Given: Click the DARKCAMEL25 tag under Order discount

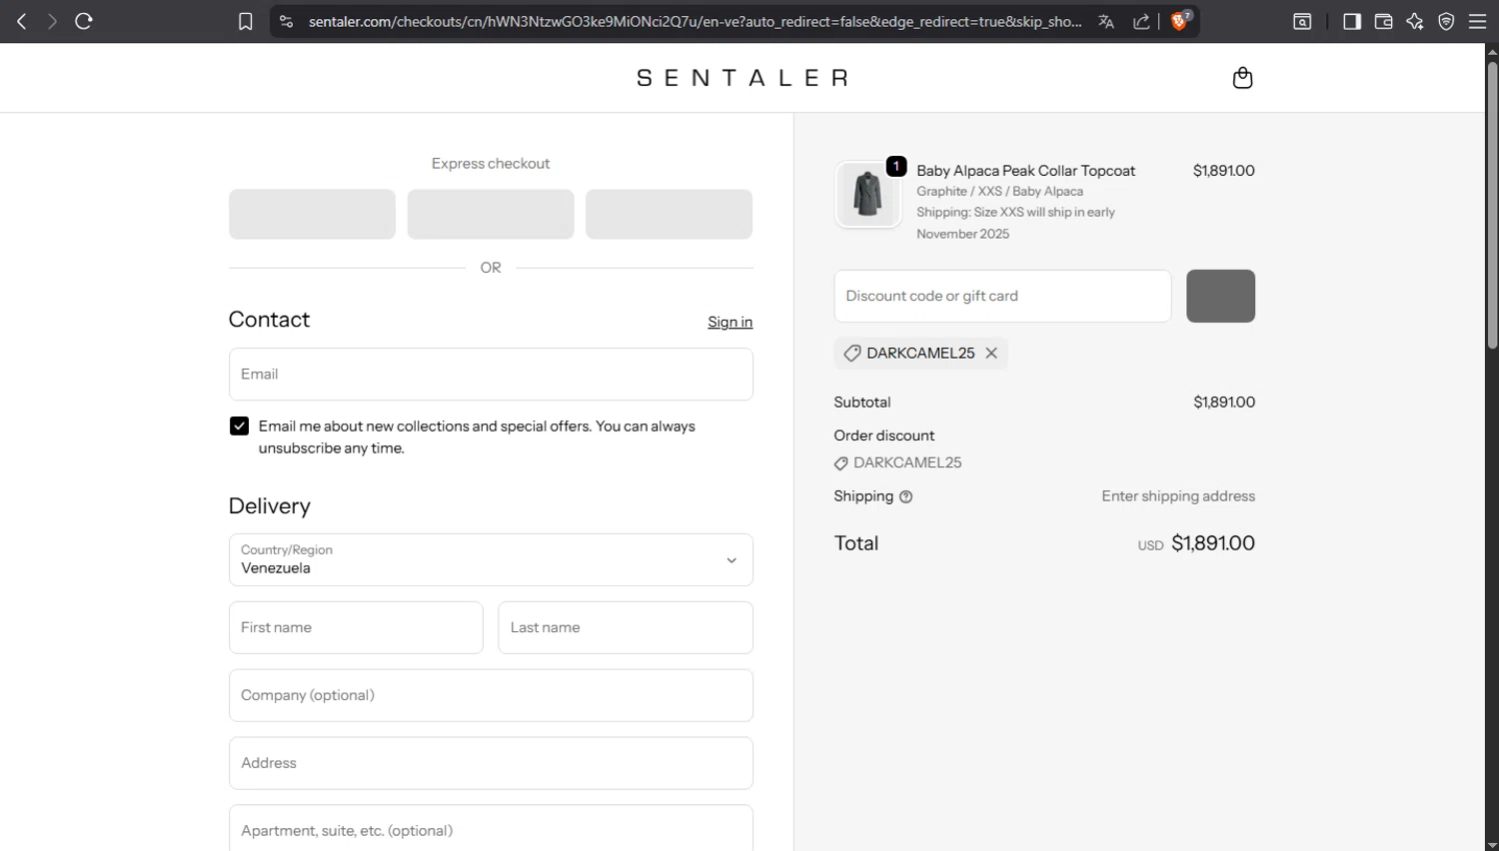Looking at the screenshot, I should [898, 462].
